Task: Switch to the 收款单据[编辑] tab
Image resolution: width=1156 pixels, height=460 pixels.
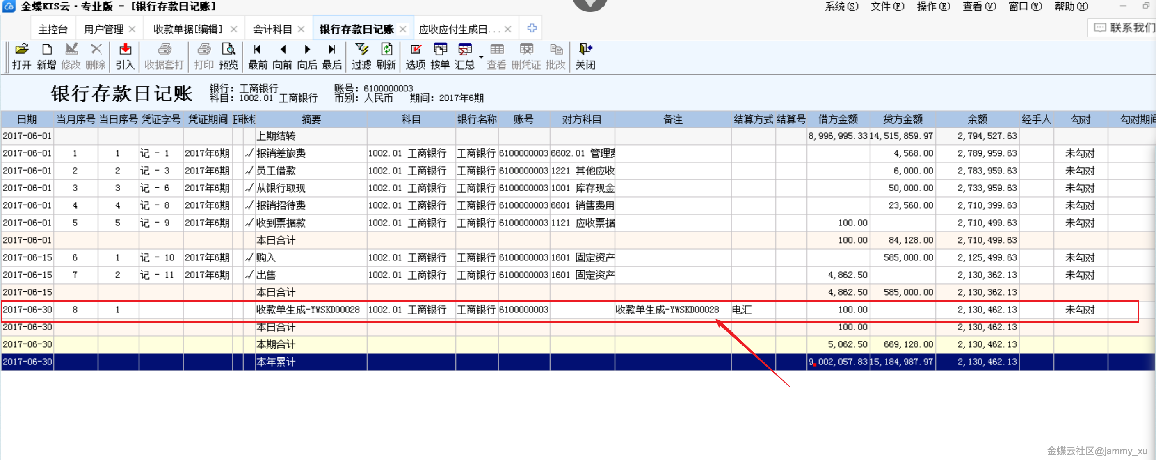Action: click(x=187, y=29)
